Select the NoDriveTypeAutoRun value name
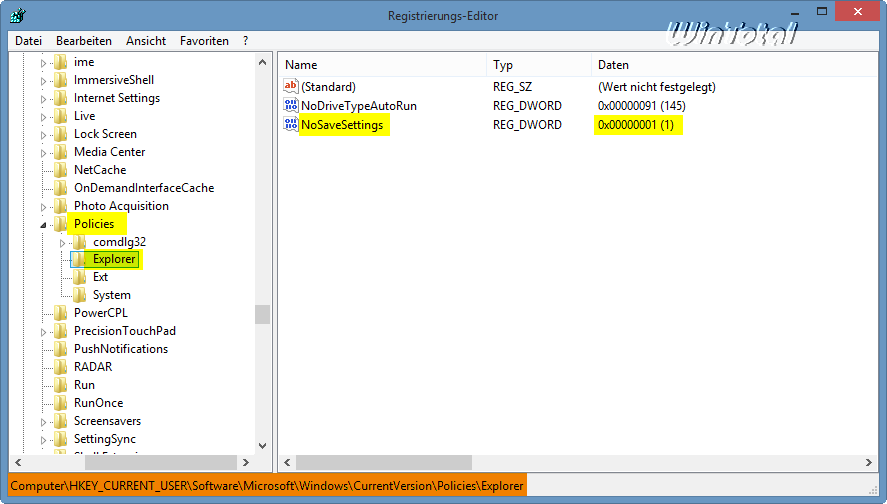 click(359, 106)
